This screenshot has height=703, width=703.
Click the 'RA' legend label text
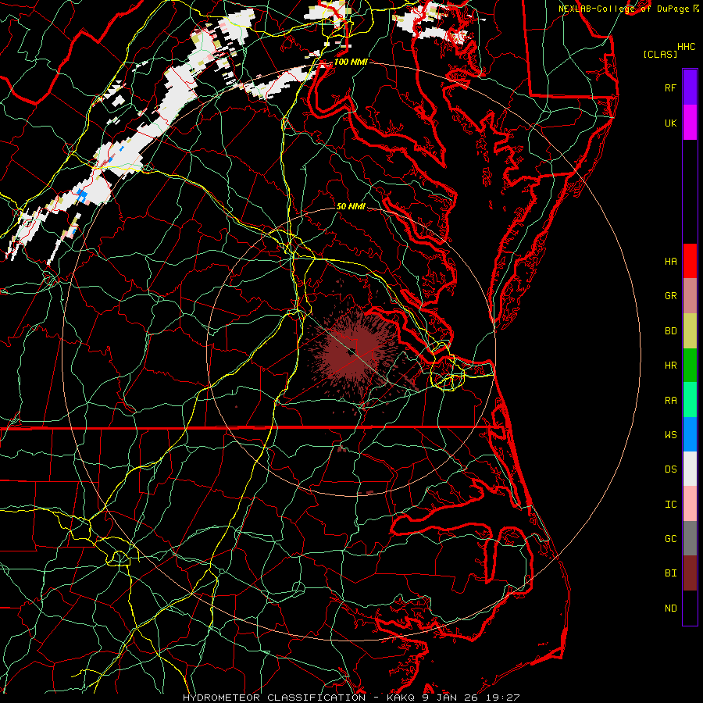click(x=670, y=401)
